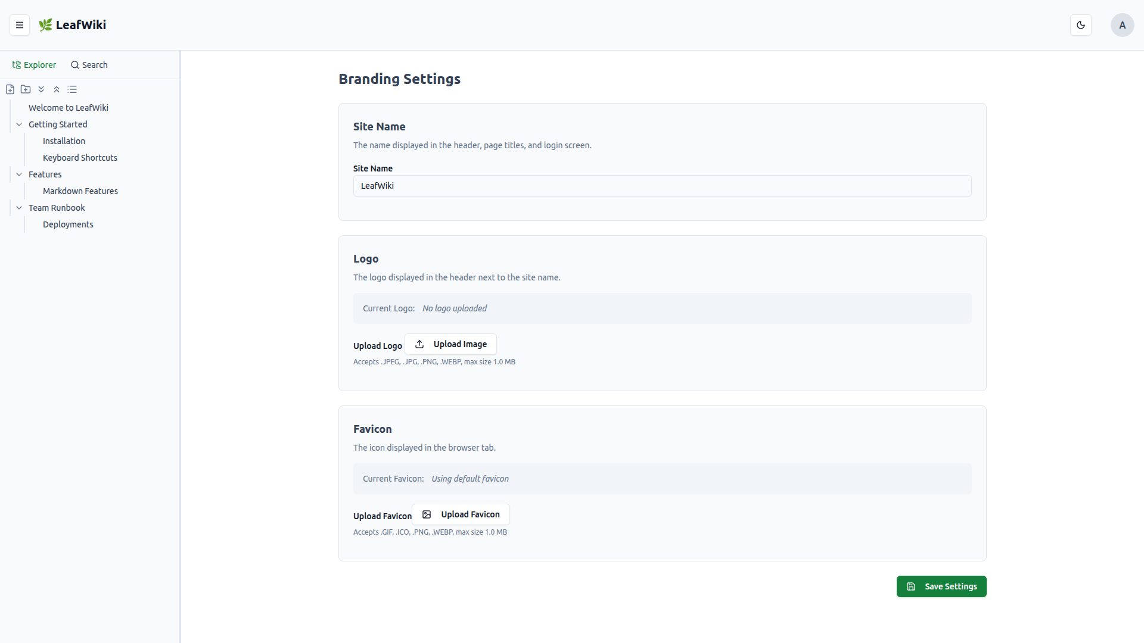Open the Getting Started page
The width and height of the screenshot is (1144, 643).
pos(58,124)
